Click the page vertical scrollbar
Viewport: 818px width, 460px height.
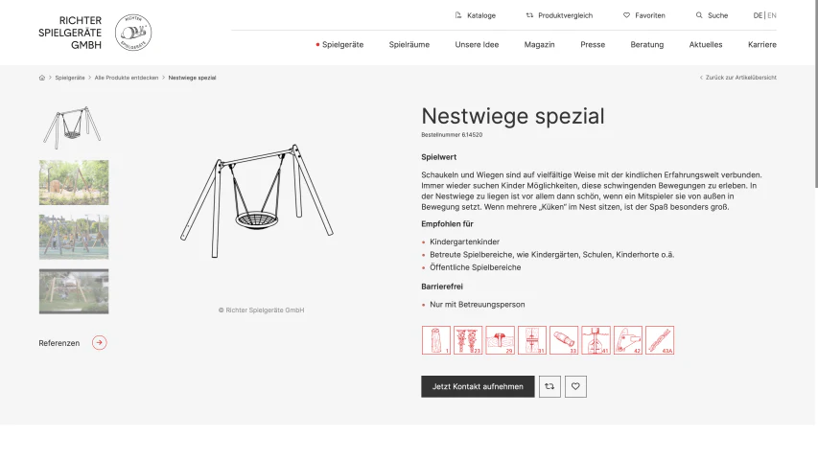(816, 94)
